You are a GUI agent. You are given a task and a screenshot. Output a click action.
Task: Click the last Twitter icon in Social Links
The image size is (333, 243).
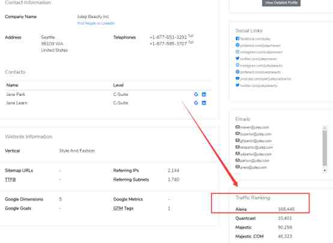click(x=237, y=85)
